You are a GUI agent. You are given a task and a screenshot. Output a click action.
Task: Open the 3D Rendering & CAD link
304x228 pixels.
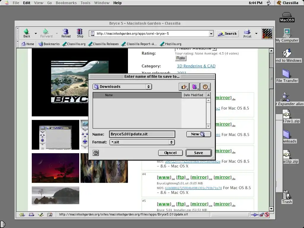(196, 66)
